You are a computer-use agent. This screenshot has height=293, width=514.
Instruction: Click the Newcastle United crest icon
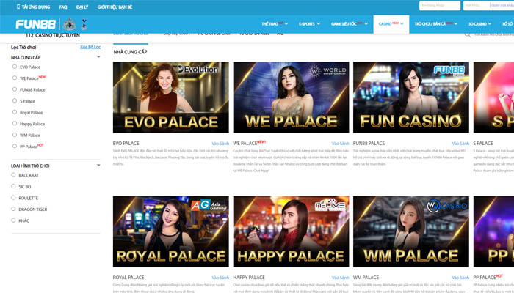pyautogui.click(x=70, y=24)
